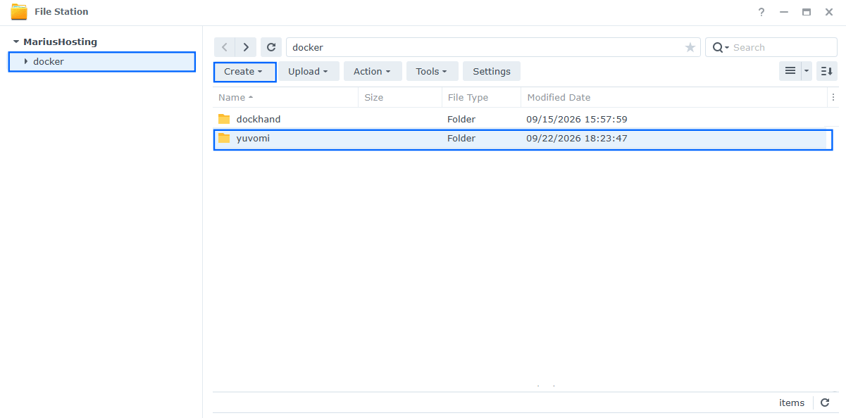The width and height of the screenshot is (846, 418).
Task: Open the Upload dropdown menu
Action: click(x=309, y=71)
